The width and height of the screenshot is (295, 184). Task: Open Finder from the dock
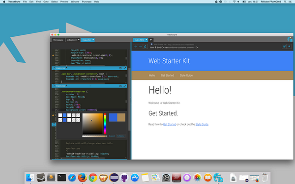pyautogui.click(x=30, y=178)
